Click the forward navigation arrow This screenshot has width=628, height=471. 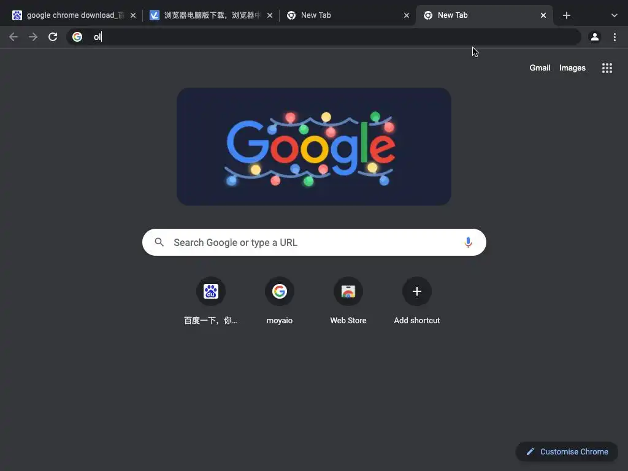(x=33, y=37)
